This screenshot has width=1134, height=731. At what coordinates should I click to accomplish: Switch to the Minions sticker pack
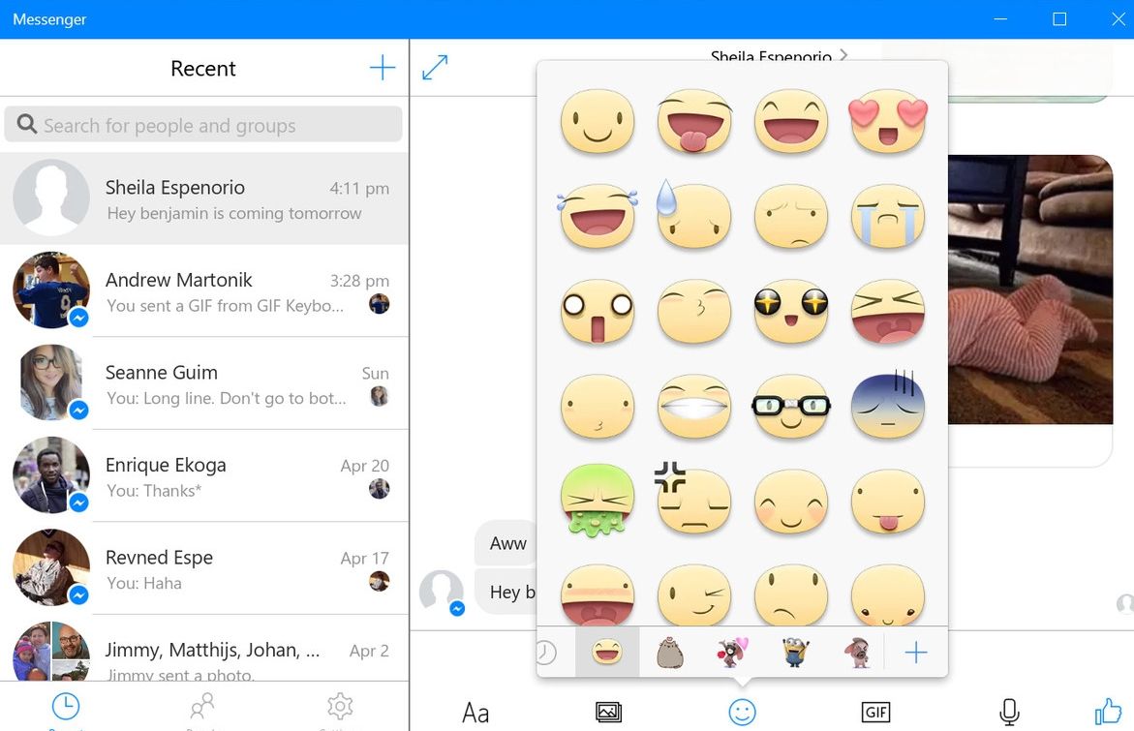(792, 652)
